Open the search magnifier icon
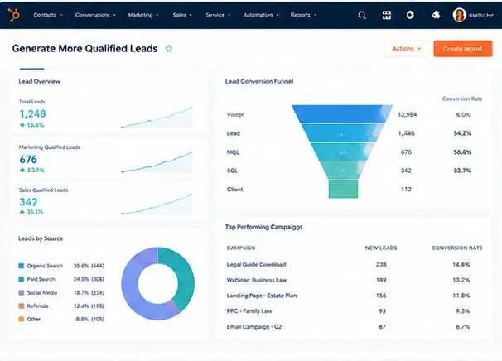 coord(362,15)
